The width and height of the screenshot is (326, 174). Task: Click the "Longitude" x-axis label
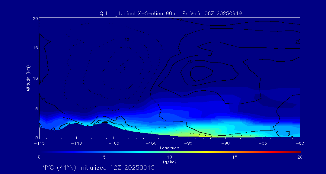pyautogui.click(x=169, y=148)
